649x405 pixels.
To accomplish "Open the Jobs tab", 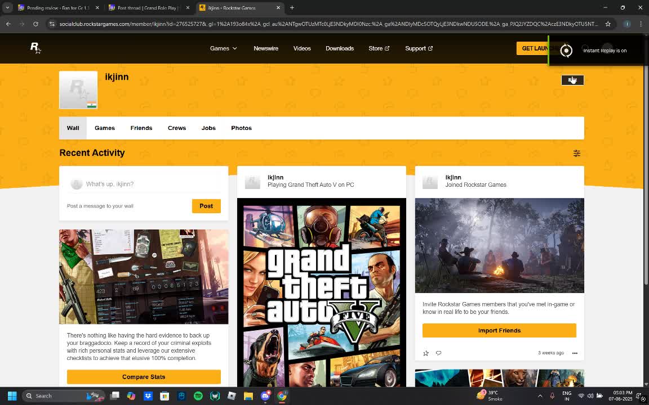I will (x=208, y=128).
